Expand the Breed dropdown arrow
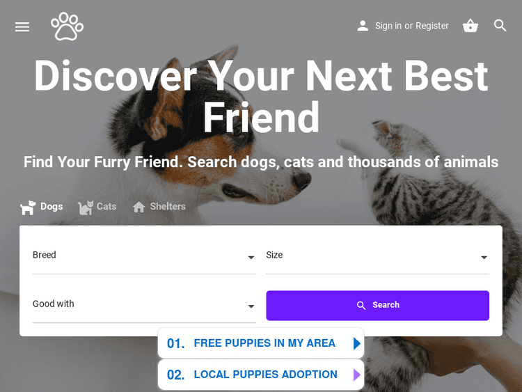Image resolution: width=522 pixels, height=392 pixels. (251, 257)
